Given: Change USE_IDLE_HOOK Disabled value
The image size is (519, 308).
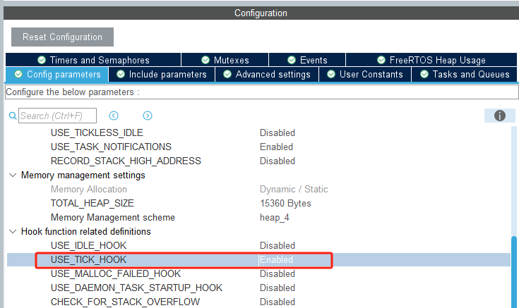Looking at the screenshot, I should click(x=277, y=245).
